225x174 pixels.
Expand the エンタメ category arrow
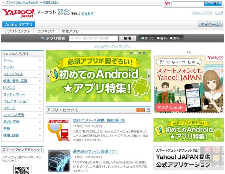pyautogui.click(x=40, y=67)
